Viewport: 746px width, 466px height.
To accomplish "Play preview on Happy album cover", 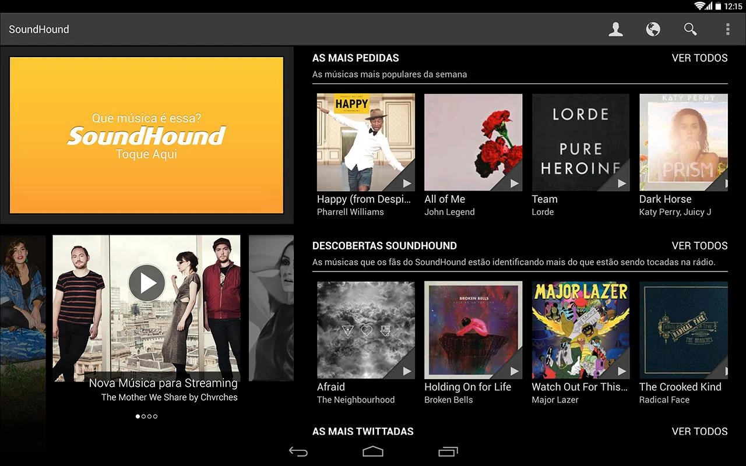I will point(407,183).
